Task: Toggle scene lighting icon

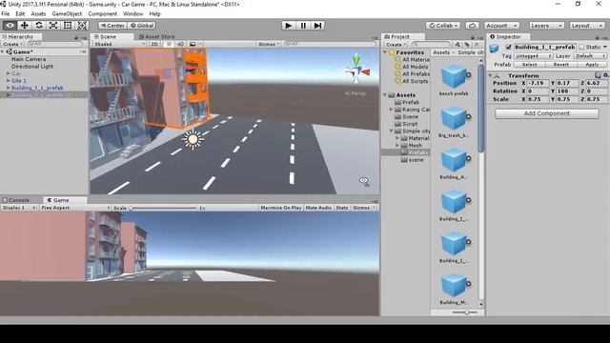Action: 169,44
